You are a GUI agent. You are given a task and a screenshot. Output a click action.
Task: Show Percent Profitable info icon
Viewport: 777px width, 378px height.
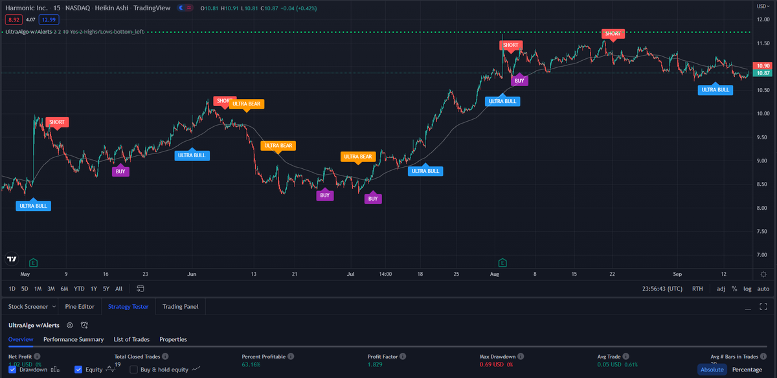point(291,357)
